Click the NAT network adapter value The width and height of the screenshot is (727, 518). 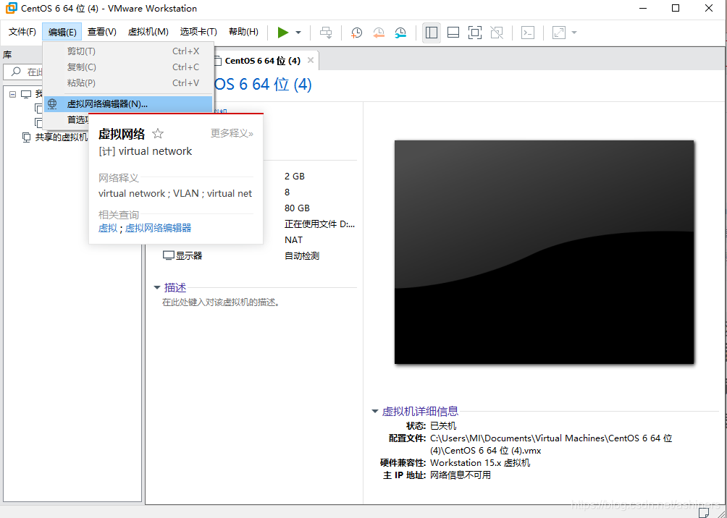293,240
